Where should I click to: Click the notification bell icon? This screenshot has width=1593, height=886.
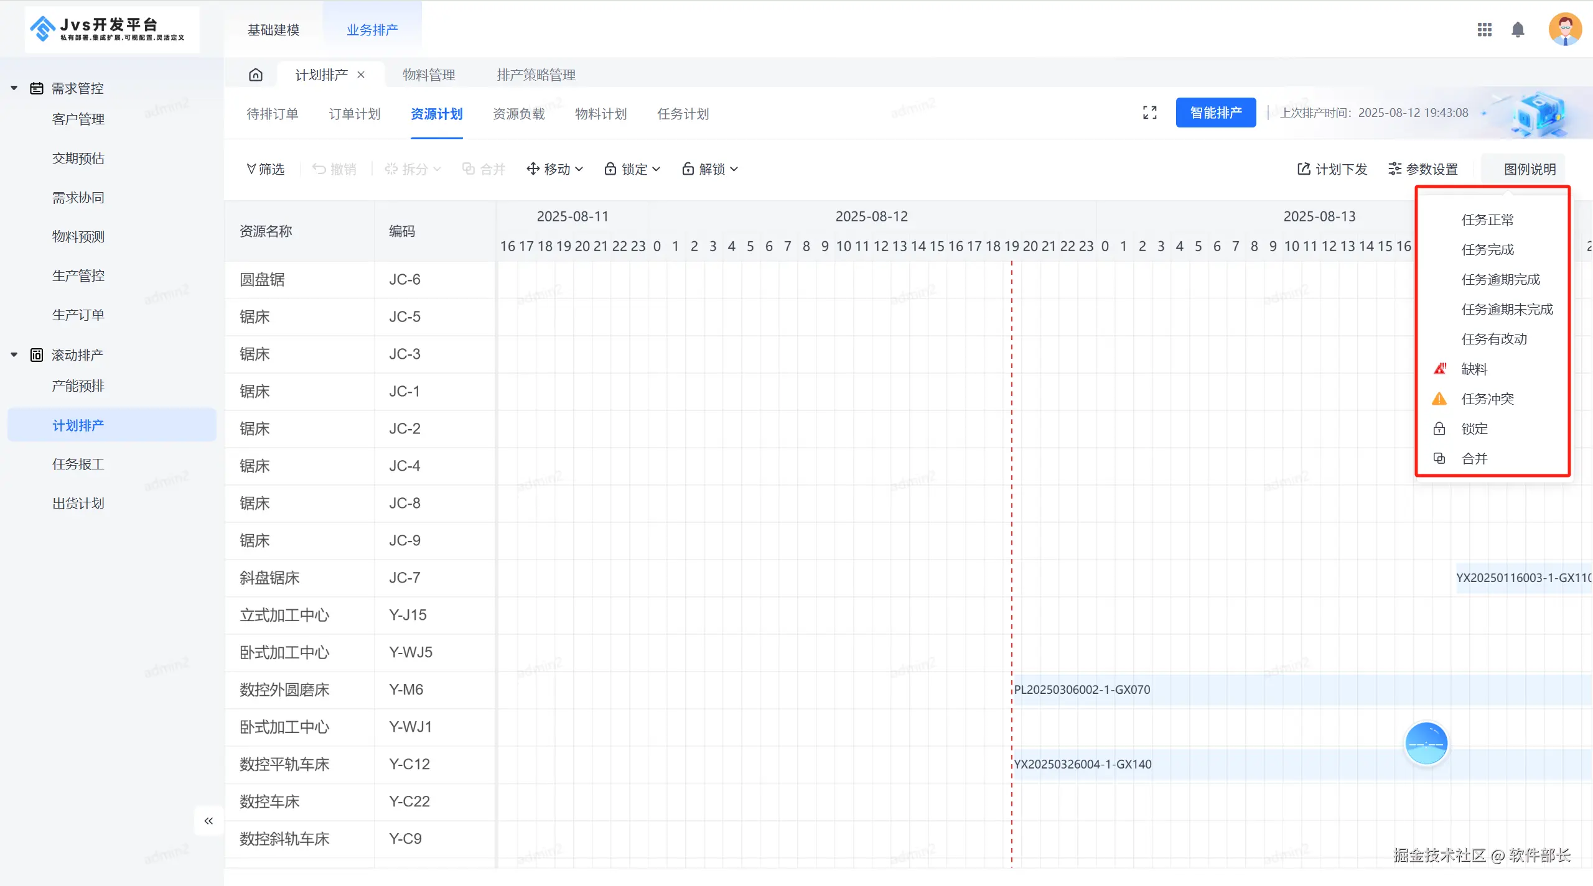click(1518, 30)
